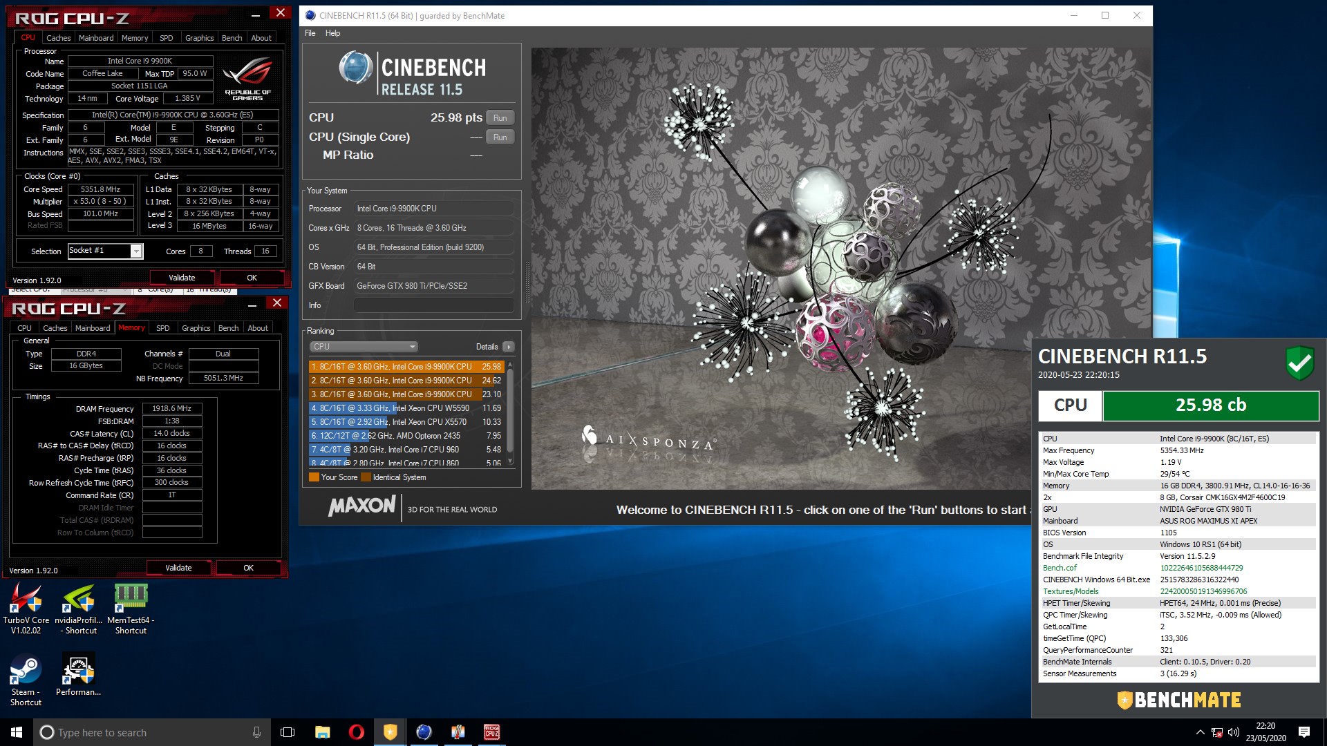Show hidden system tray icons

coord(1200,732)
